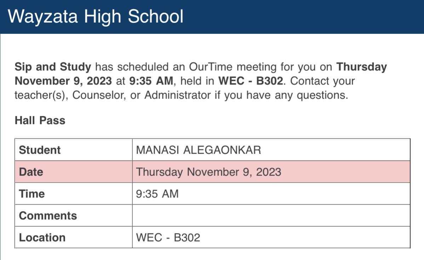Click the Comments label cell

(48, 215)
